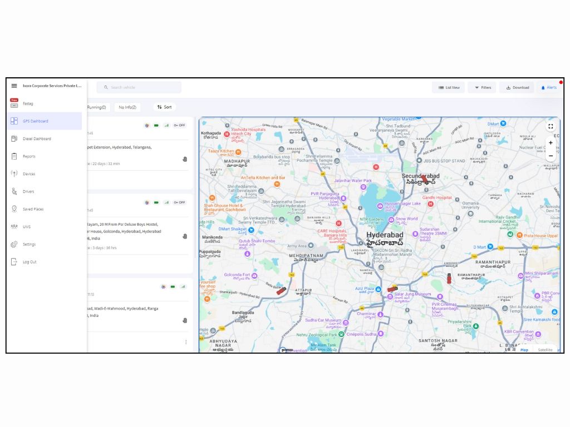Viewport: 570px width, 427px height.
Task: Click the Charminar place marker on map
Action: (x=380, y=314)
